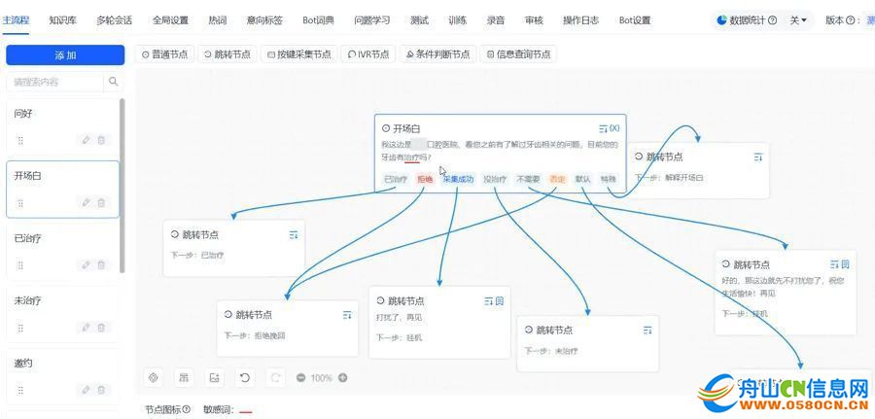The width and height of the screenshot is (875, 419).
Task: Click the search magnifier icon in sidebar
Action: click(114, 82)
